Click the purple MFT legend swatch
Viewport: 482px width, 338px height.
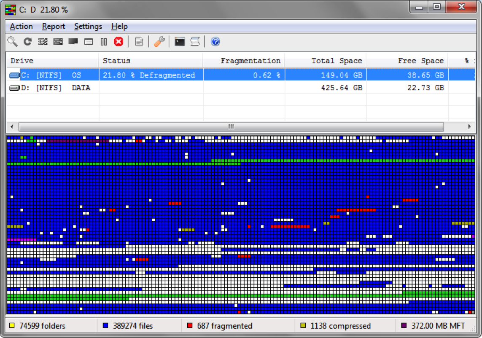point(404,325)
